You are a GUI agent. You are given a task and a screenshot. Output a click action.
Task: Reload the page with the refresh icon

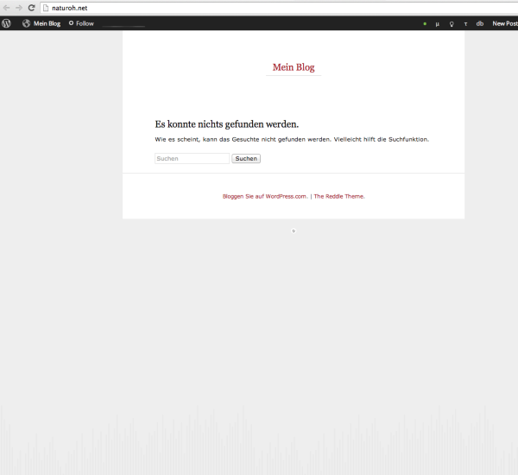pos(31,8)
